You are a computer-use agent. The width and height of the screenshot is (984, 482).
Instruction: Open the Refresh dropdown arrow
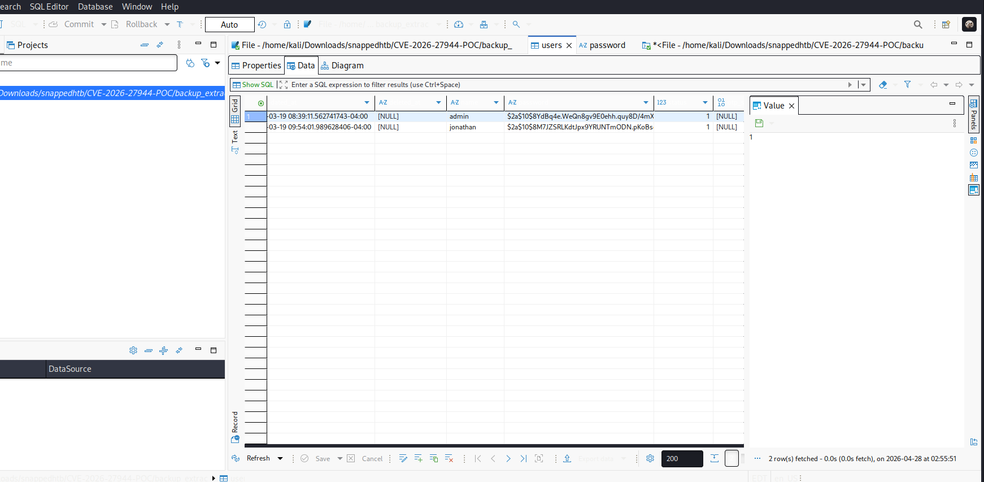pyautogui.click(x=280, y=458)
